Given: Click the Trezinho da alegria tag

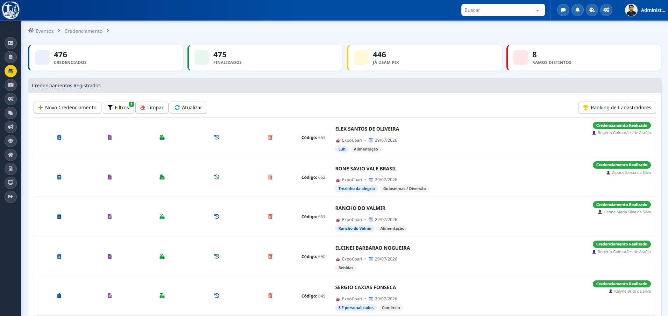Looking at the screenshot, I should coord(356,189).
